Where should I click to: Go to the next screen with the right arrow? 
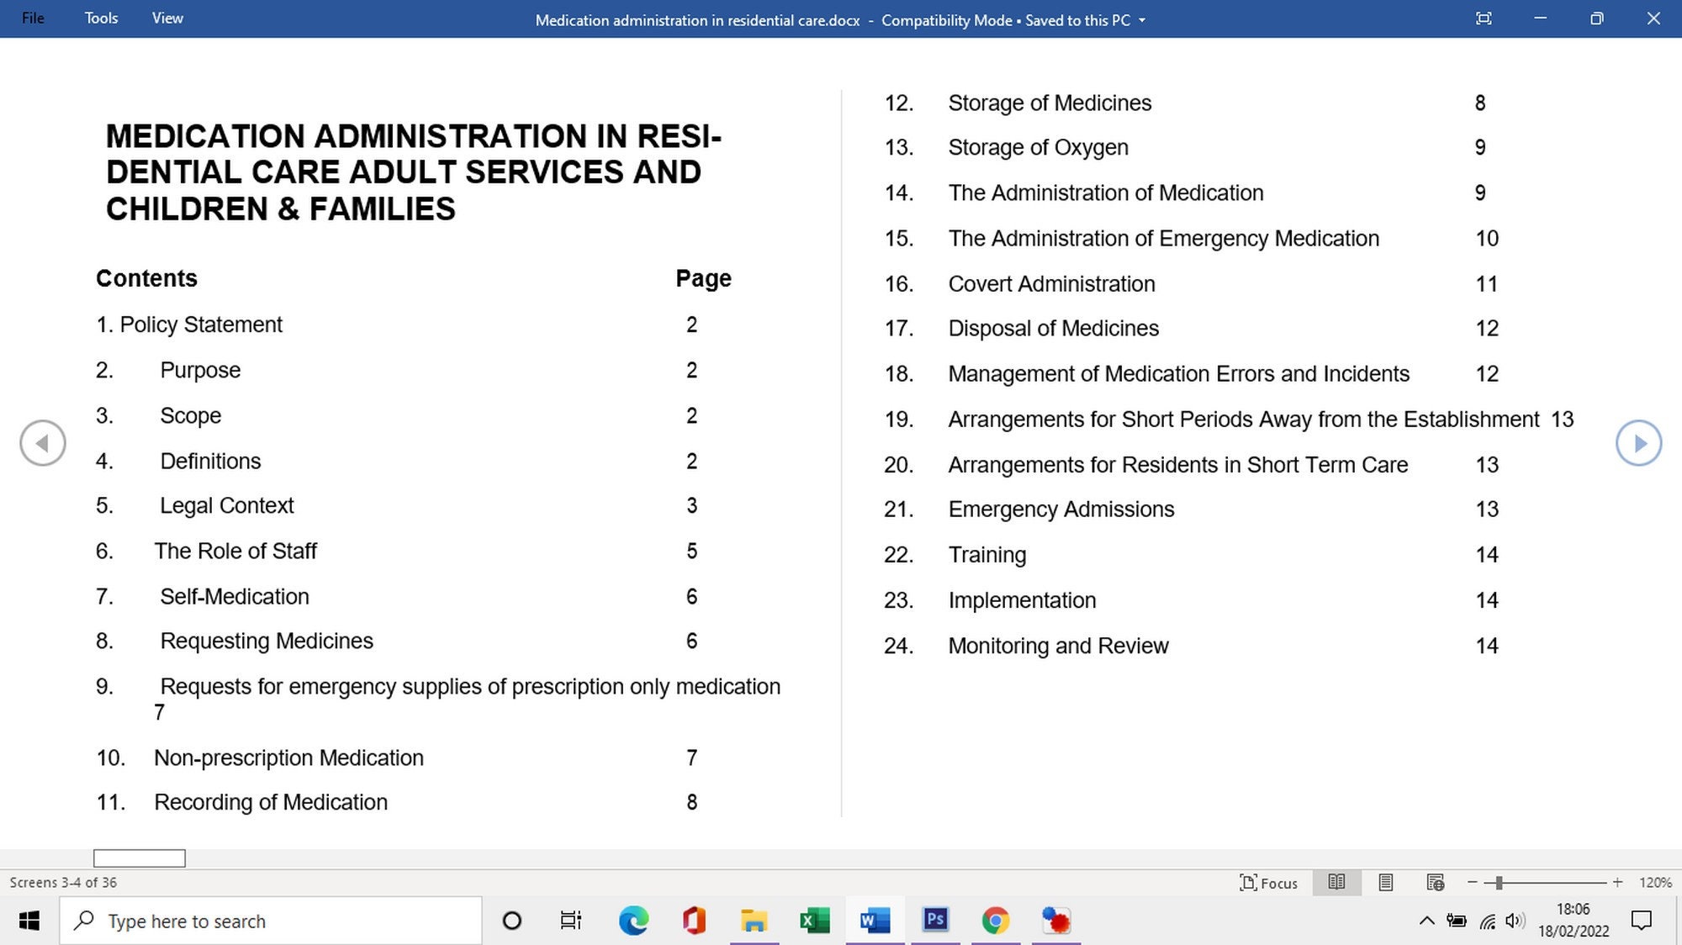(1638, 442)
